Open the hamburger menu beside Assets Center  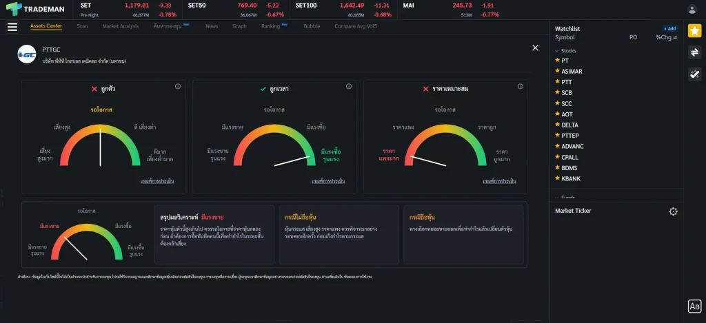click(12, 27)
